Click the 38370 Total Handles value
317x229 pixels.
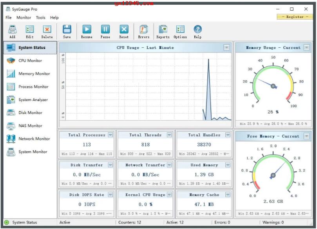[x=204, y=144]
